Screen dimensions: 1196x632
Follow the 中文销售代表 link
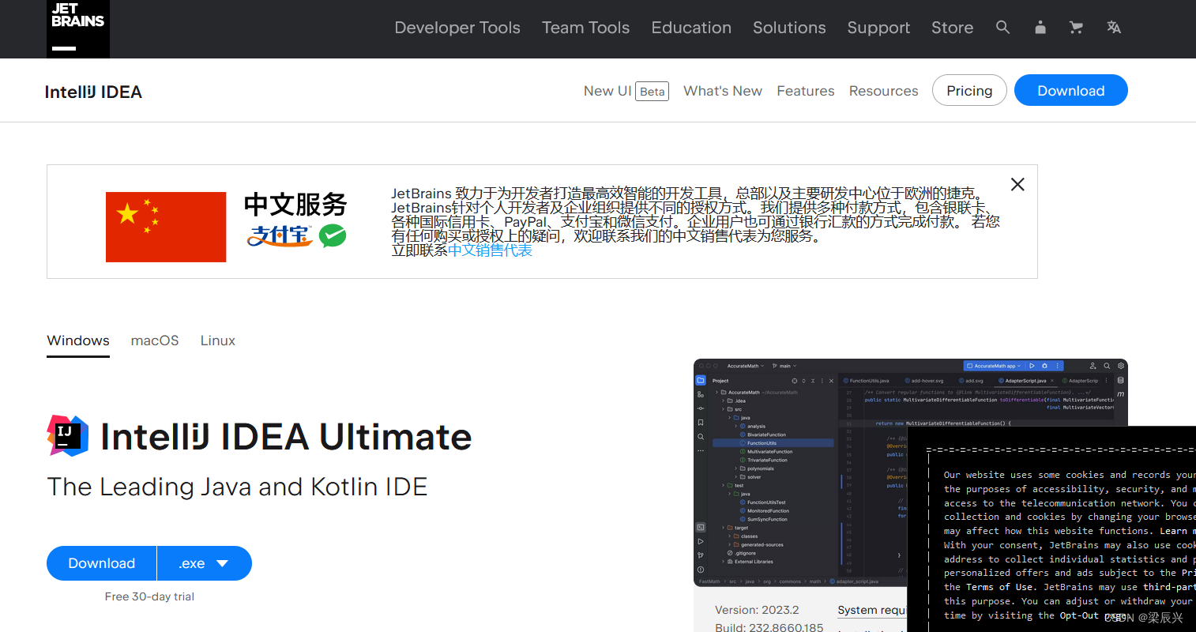[490, 250]
